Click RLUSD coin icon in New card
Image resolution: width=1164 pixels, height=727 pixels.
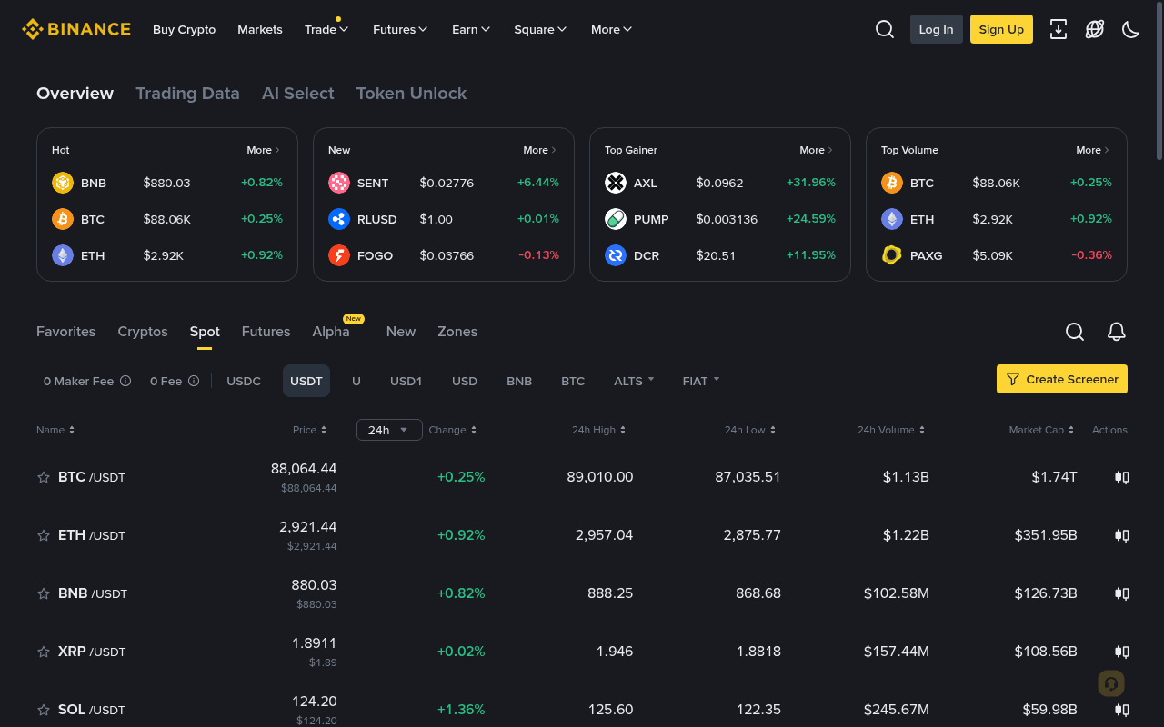339,219
